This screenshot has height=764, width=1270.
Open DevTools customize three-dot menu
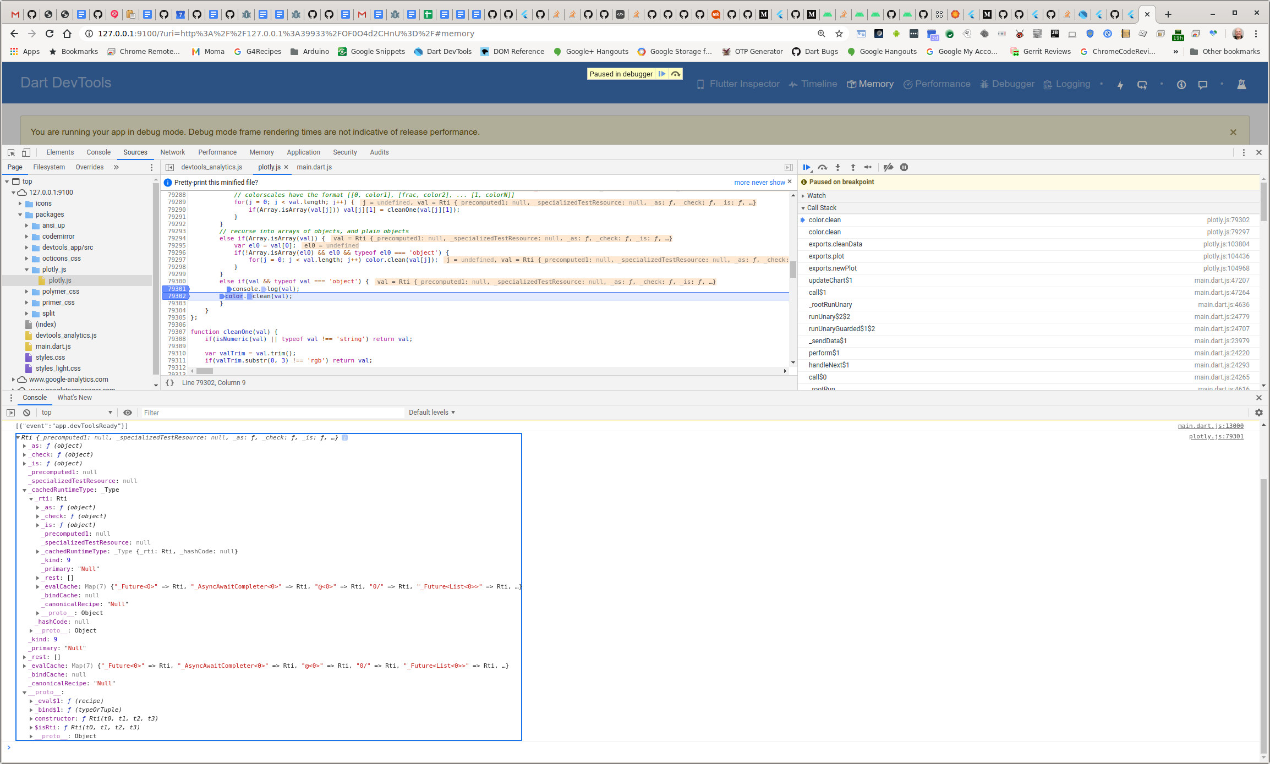click(x=1244, y=152)
